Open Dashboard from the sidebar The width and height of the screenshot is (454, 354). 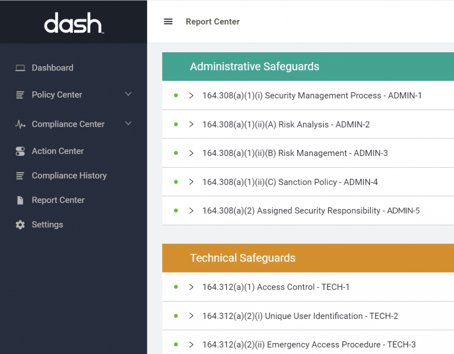click(x=52, y=68)
